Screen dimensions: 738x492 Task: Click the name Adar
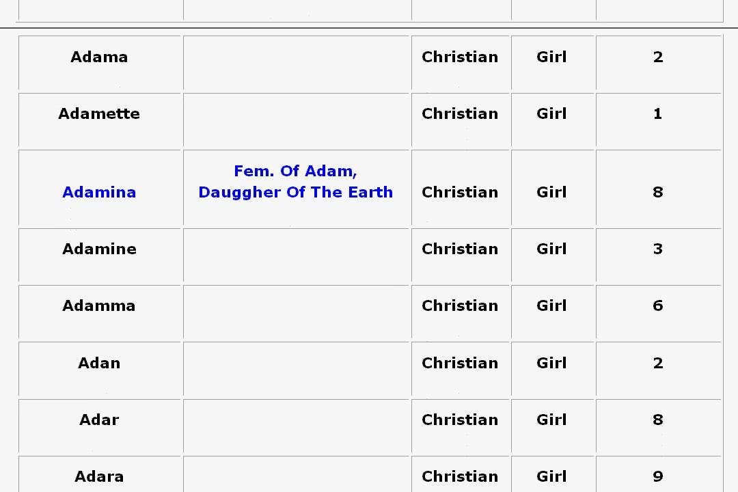click(x=99, y=420)
